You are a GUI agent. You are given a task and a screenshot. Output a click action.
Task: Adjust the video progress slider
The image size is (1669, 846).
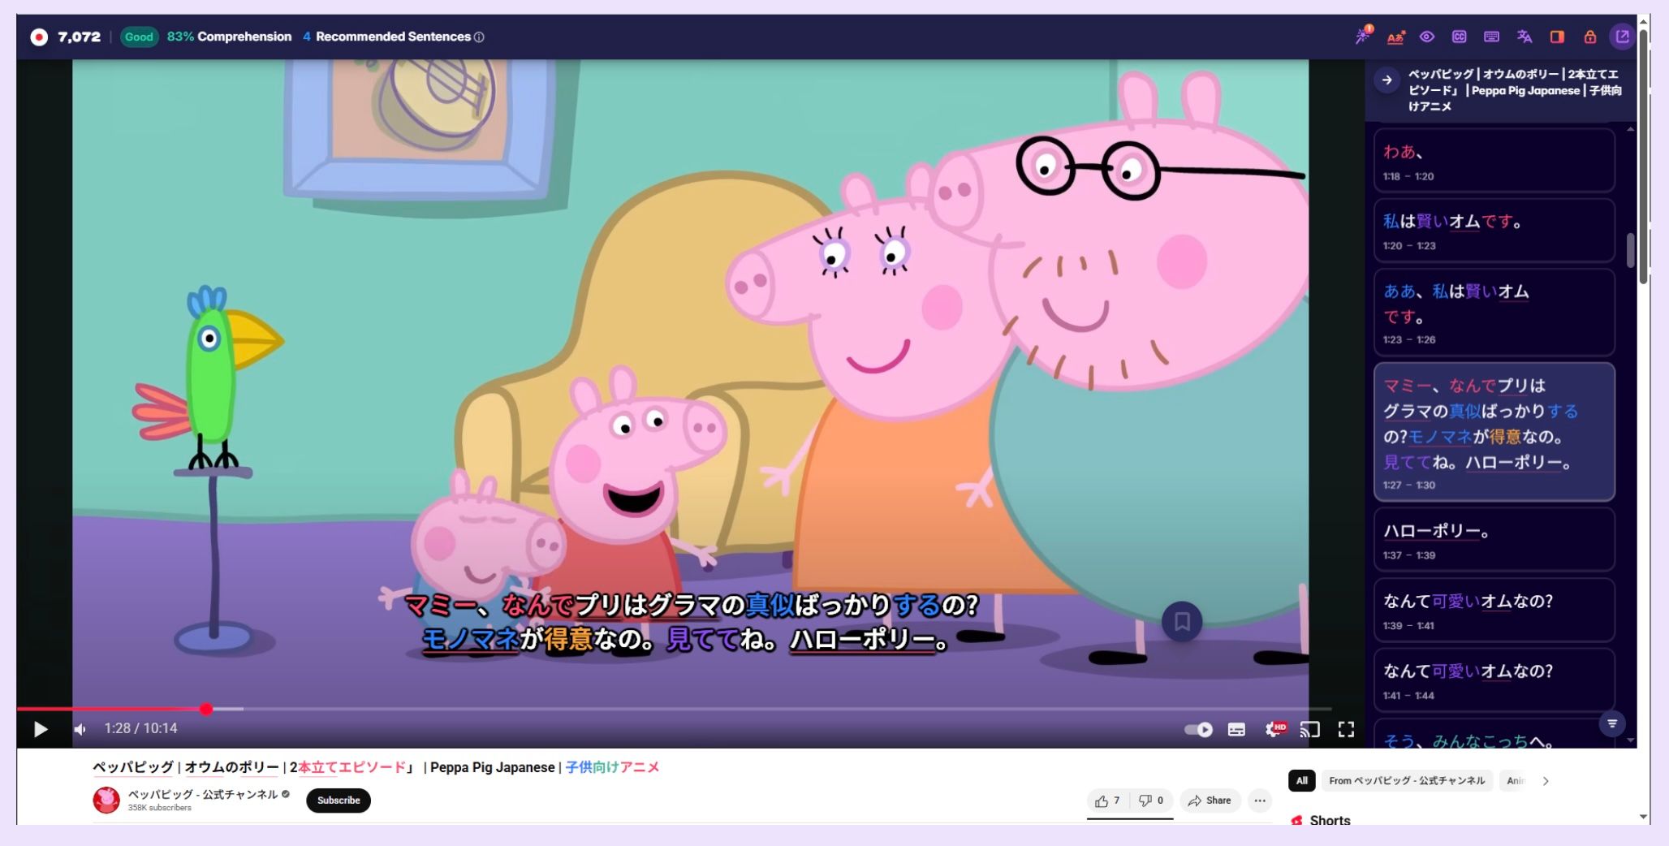click(x=206, y=710)
